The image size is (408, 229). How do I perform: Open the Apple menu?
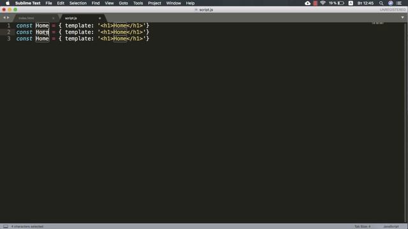pos(8,3)
